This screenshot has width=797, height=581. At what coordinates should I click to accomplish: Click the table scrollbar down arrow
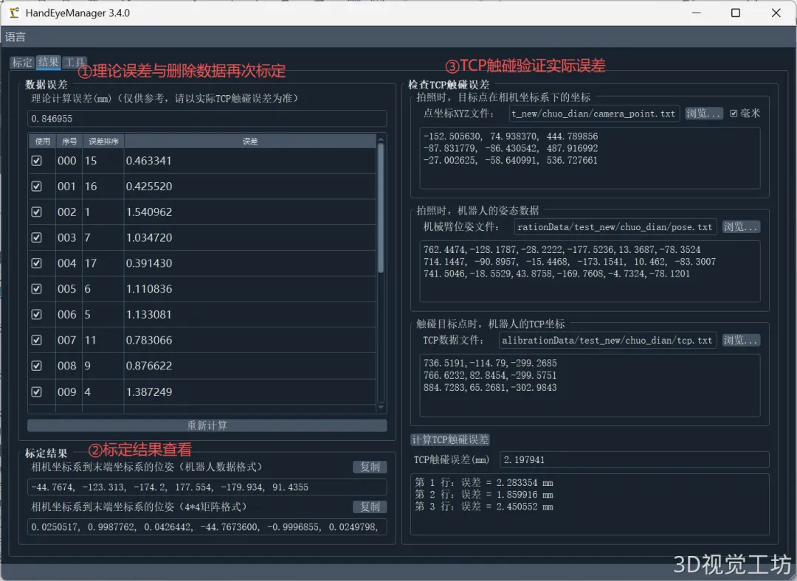tap(381, 407)
